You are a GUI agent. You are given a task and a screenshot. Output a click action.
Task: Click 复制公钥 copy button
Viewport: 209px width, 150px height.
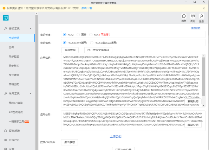tap(193, 125)
